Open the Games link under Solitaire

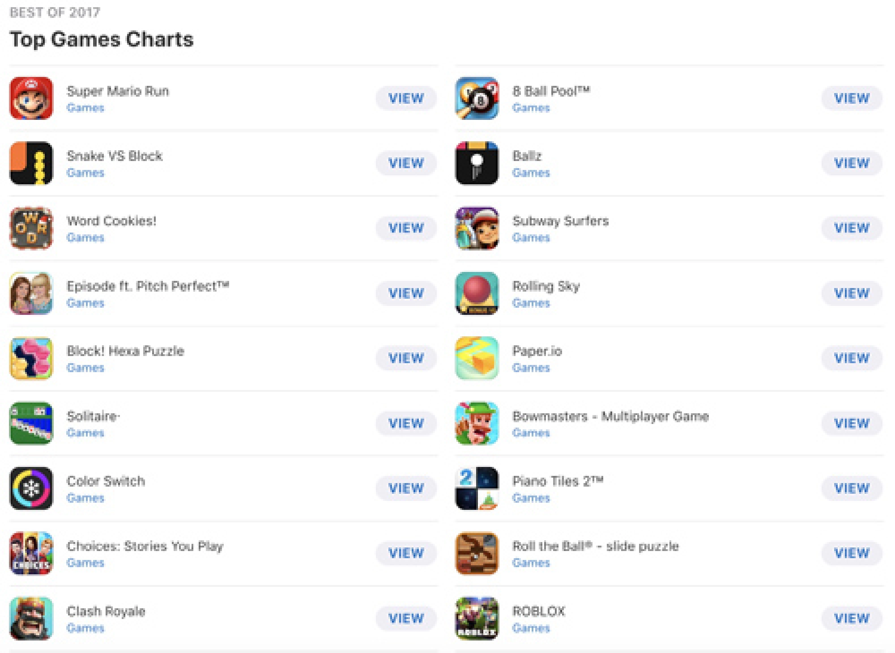tap(85, 433)
